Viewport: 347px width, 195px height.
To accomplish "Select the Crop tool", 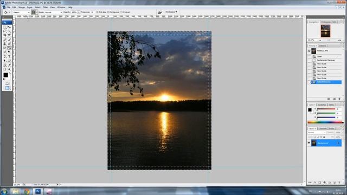I will click(x=5, y=35).
